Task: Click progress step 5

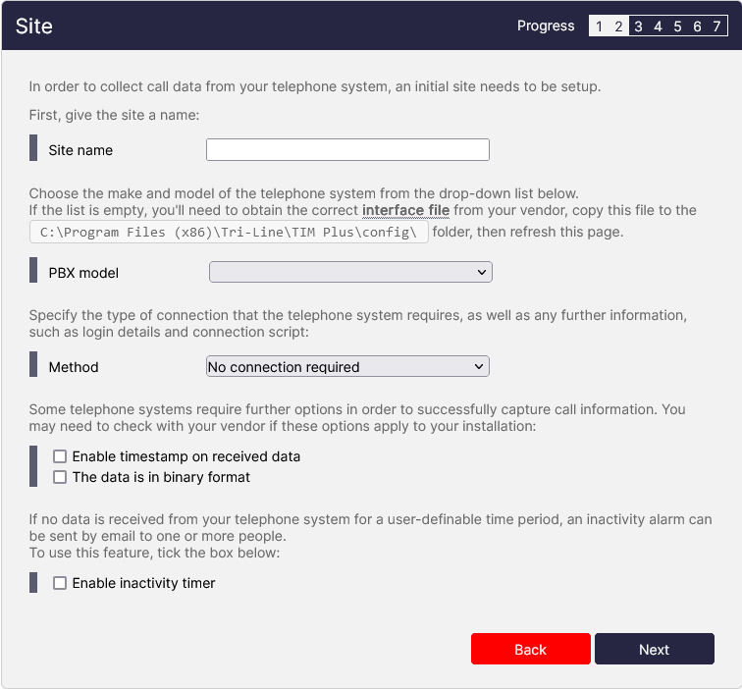Action: [677, 26]
